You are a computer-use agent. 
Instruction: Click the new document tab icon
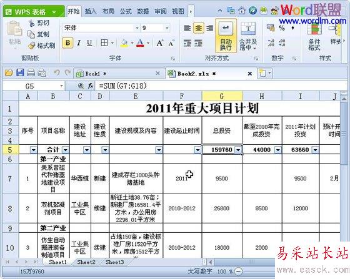click(262, 73)
